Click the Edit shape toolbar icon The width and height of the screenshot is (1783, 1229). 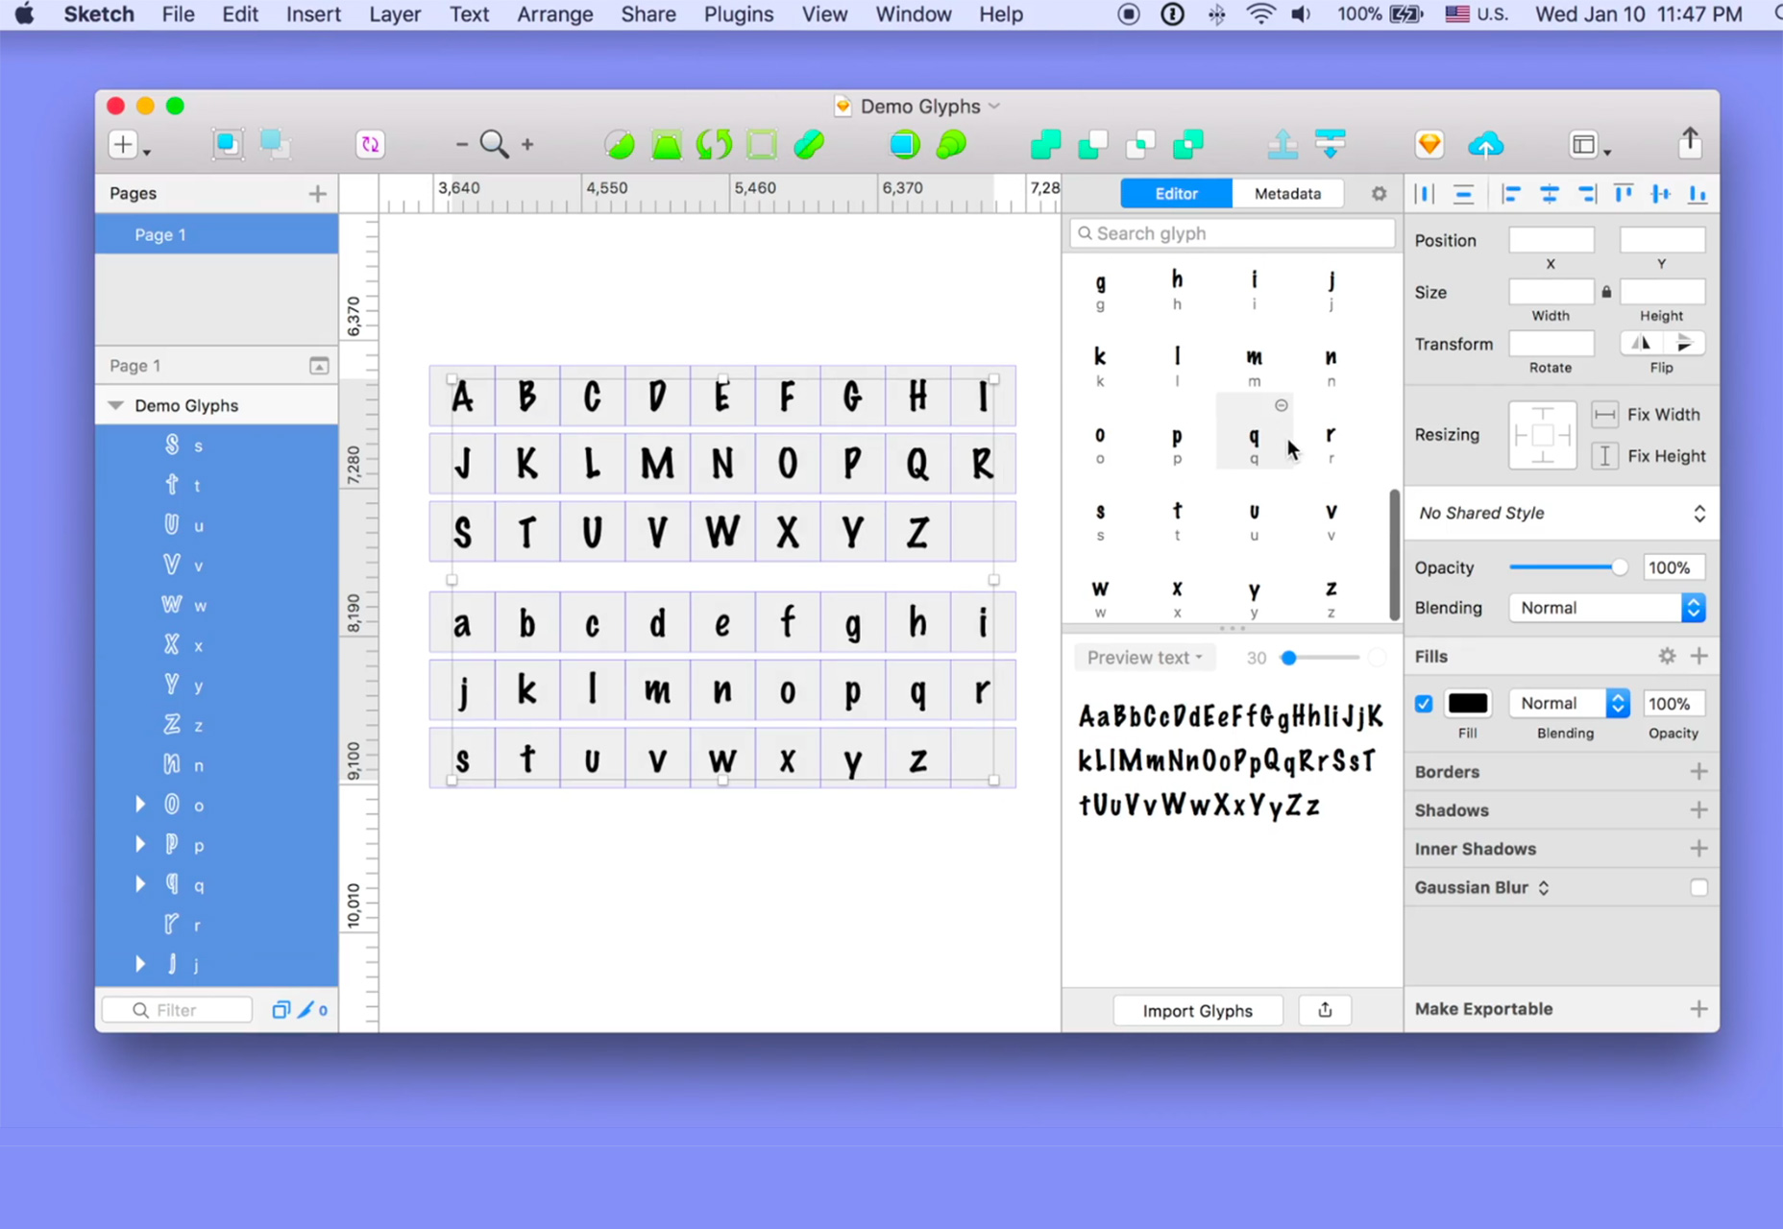tap(620, 145)
